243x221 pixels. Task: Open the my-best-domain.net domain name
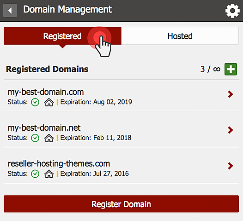tap(44, 128)
